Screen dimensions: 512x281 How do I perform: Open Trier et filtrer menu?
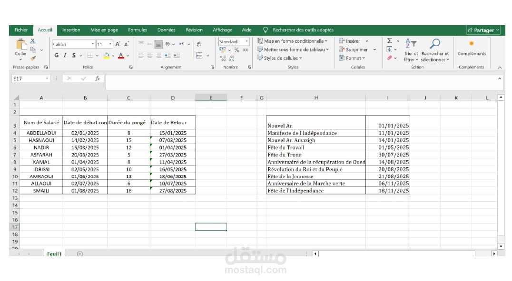coord(411,50)
